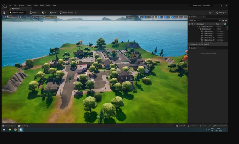Screen dimensions: 239x144
Task: Open the Time of Day menu
Action: [38, 17]
